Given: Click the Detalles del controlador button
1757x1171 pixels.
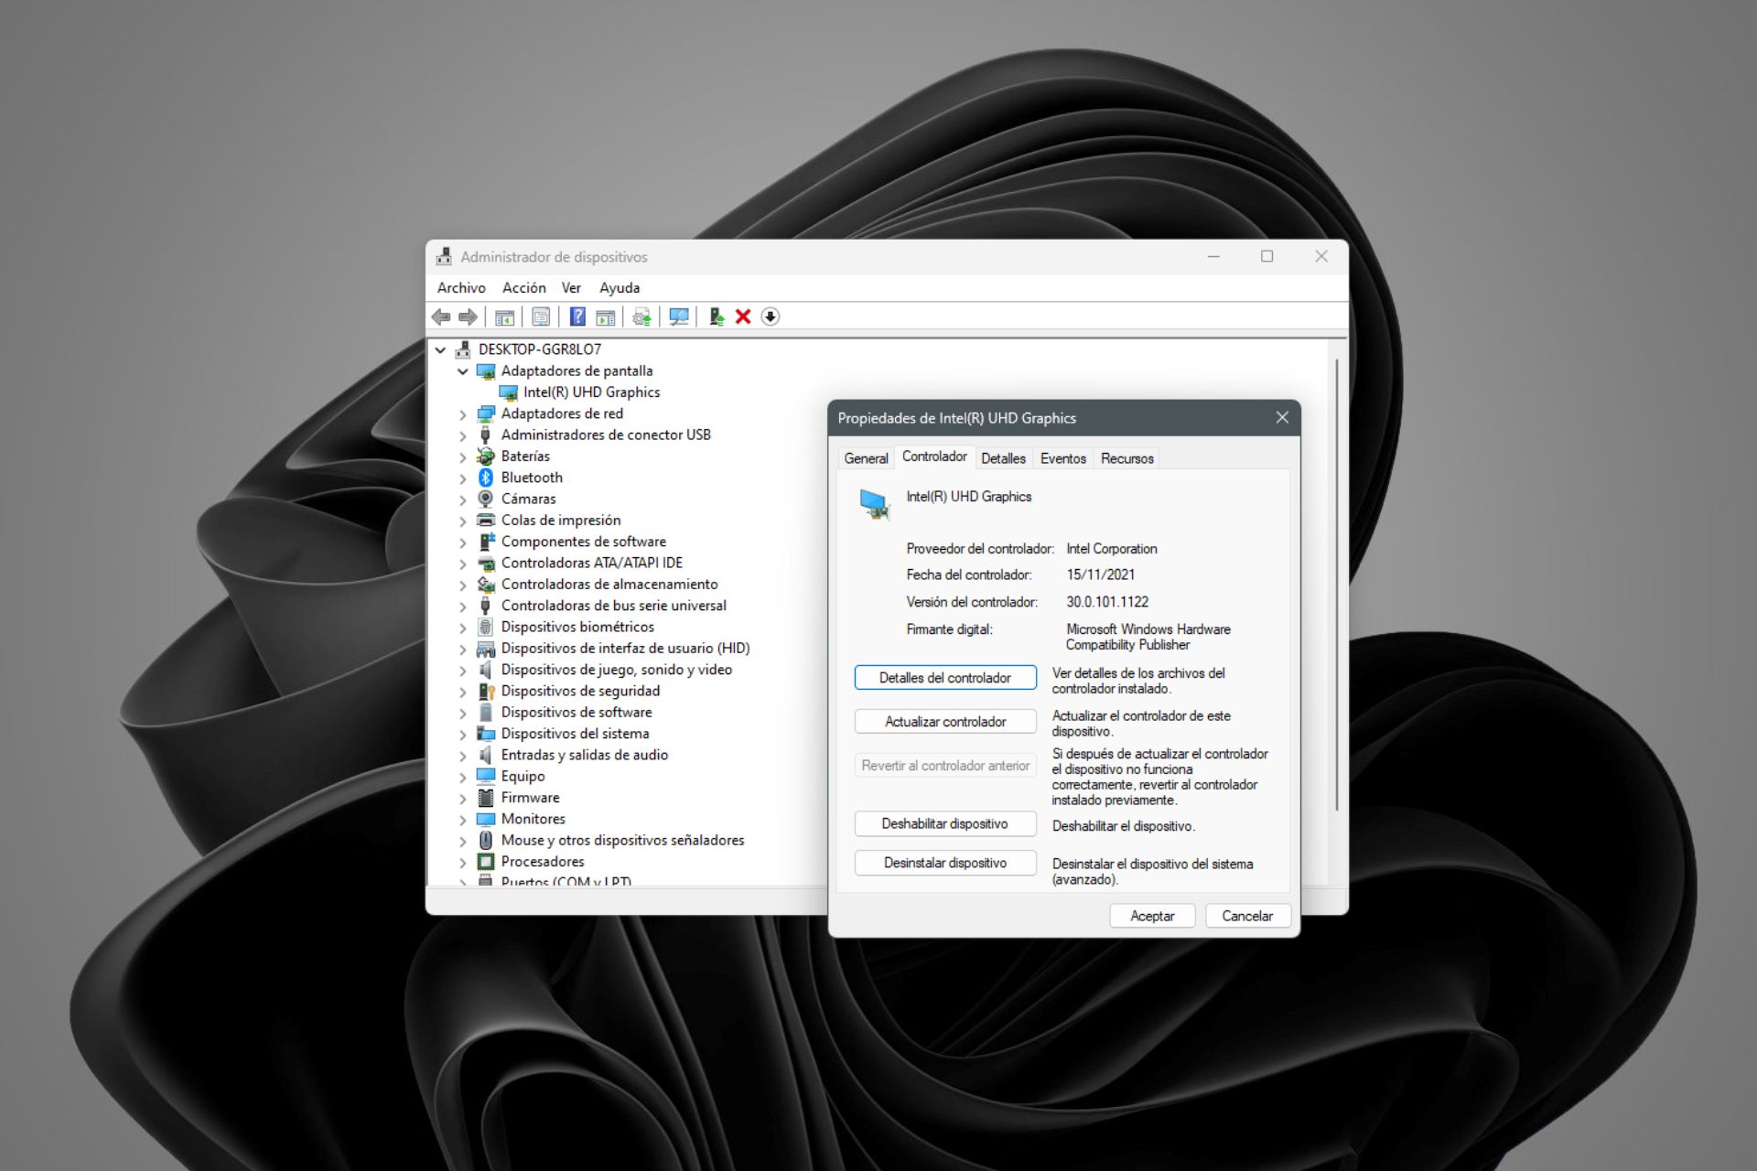Looking at the screenshot, I should point(945,678).
